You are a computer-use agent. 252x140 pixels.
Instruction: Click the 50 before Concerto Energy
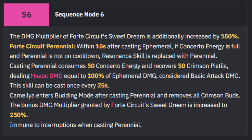(x=91, y=66)
